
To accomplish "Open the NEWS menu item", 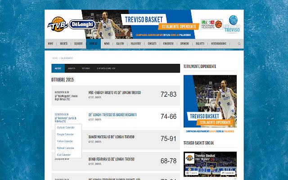I will pyautogui.click(x=107, y=44).
